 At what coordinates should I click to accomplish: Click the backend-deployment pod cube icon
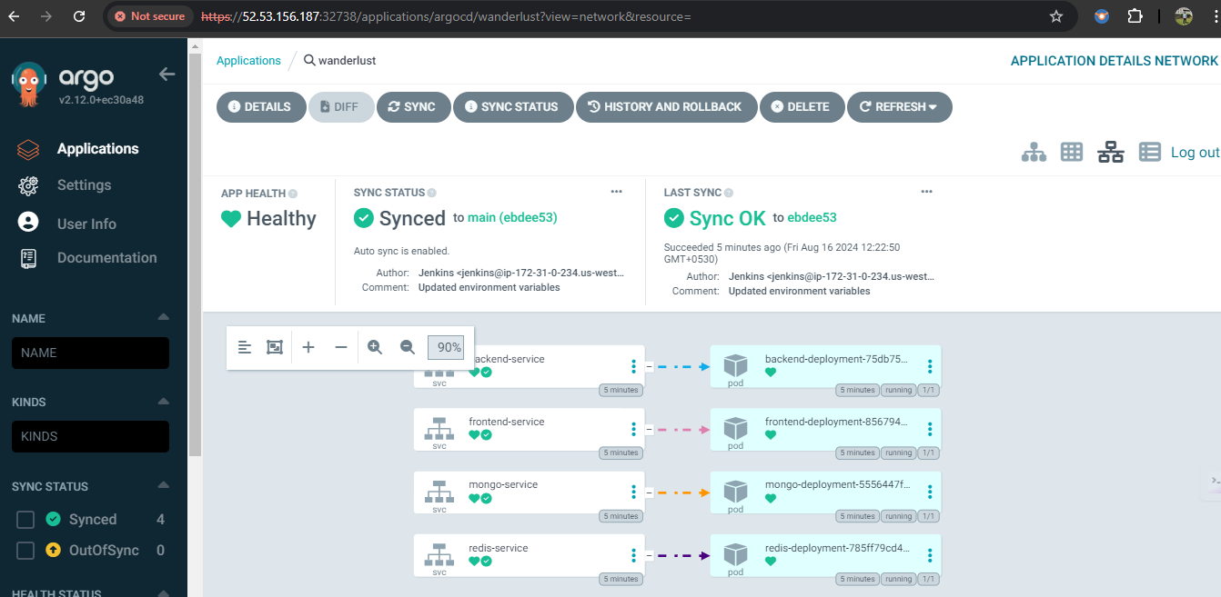pyautogui.click(x=735, y=365)
